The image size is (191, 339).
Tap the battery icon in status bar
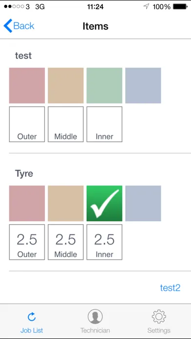coord(180,7)
